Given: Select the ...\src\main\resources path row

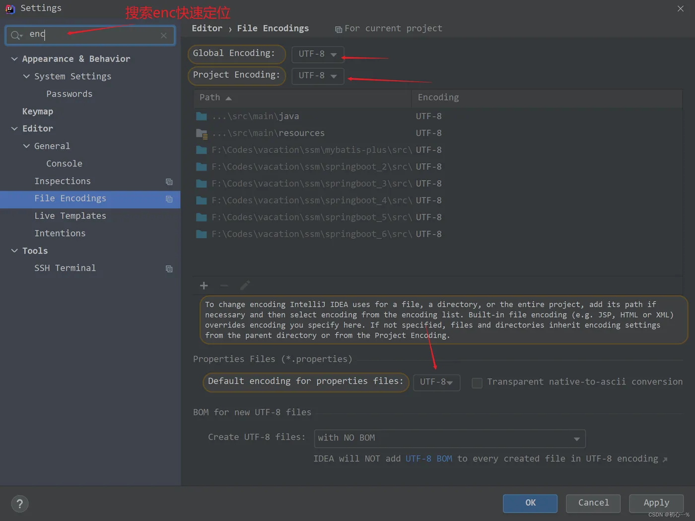Looking at the screenshot, I should coord(438,133).
